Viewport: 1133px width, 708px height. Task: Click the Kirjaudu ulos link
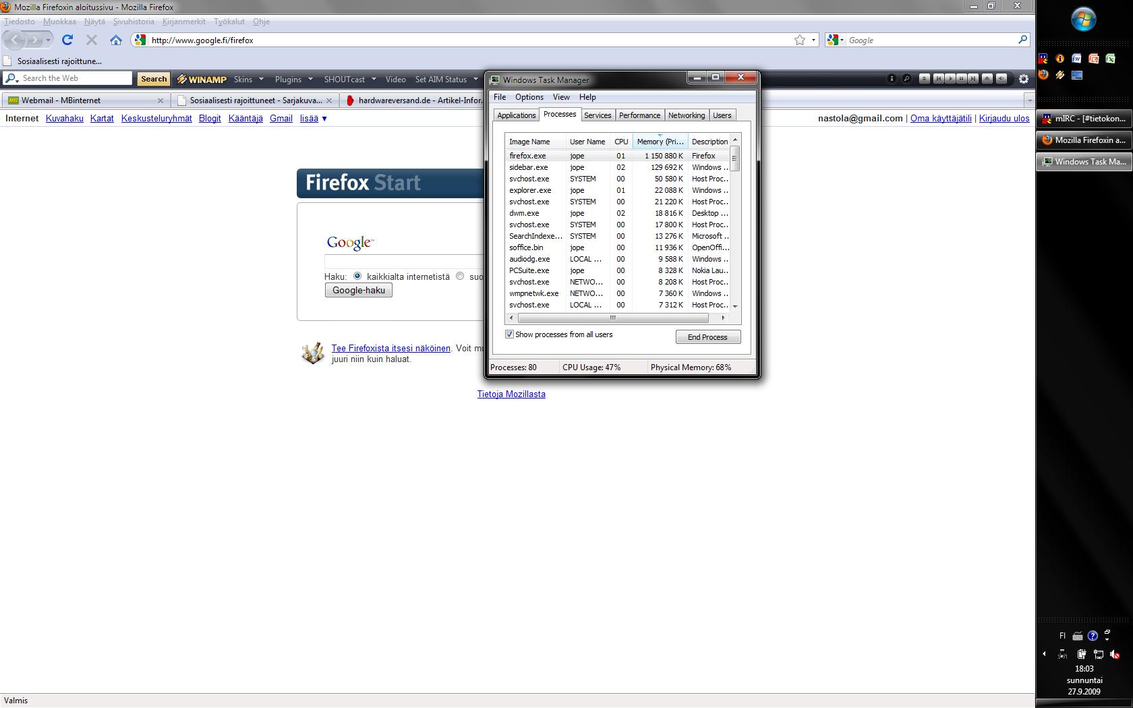click(x=1004, y=119)
